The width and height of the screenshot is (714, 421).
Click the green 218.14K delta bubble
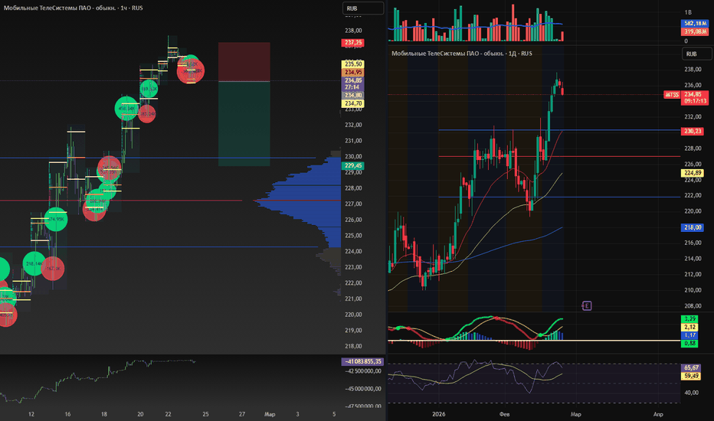(x=34, y=263)
